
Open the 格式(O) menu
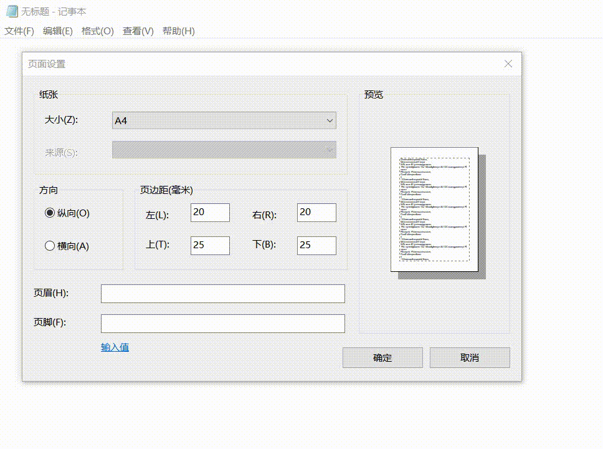click(x=97, y=31)
